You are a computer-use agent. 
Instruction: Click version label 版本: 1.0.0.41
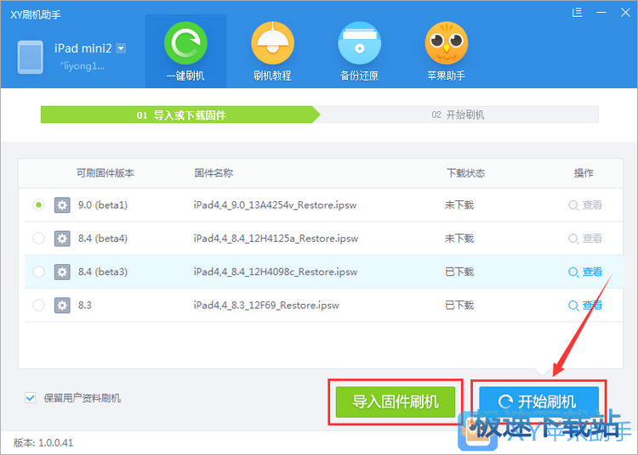pyautogui.click(x=43, y=443)
